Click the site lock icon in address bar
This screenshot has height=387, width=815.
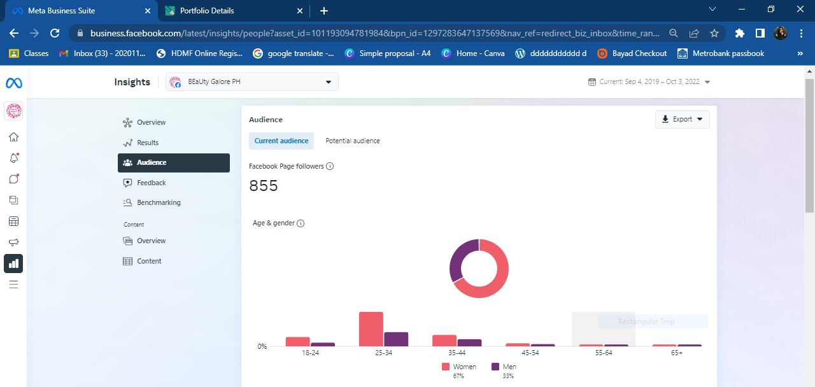(x=80, y=33)
